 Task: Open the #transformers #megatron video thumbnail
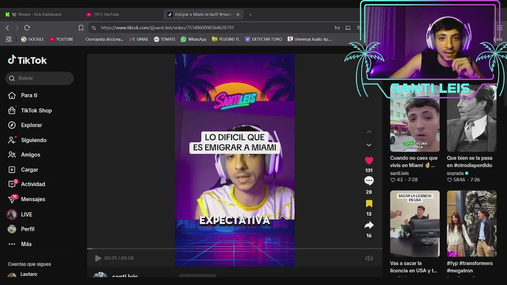(x=471, y=224)
